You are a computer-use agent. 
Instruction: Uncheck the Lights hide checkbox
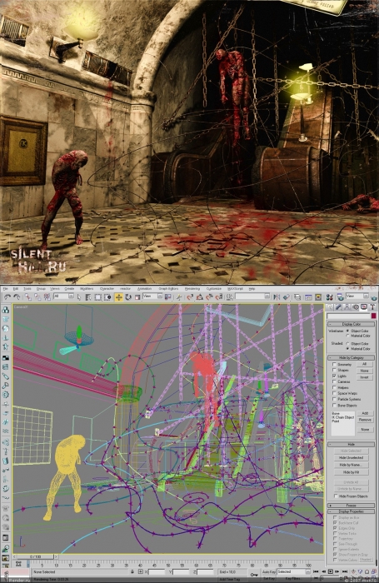pos(334,376)
